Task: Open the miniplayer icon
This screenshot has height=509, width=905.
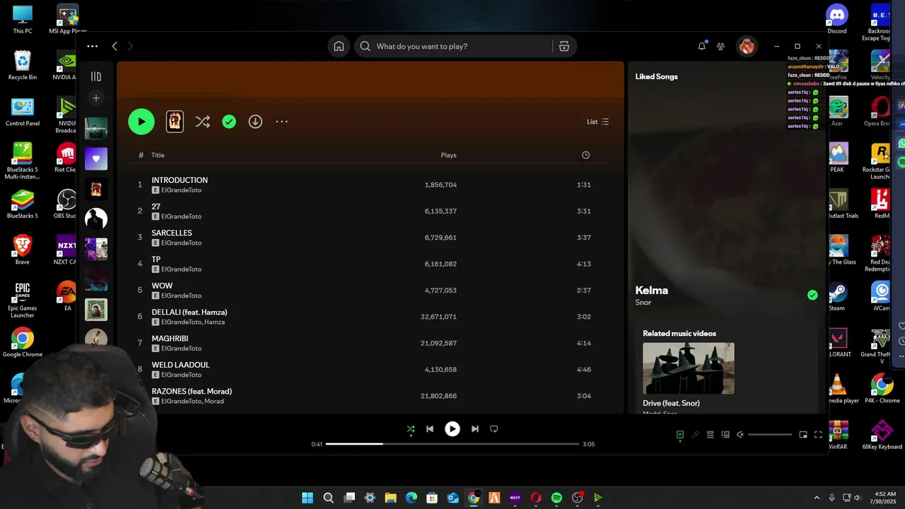Action: click(x=803, y=435)
